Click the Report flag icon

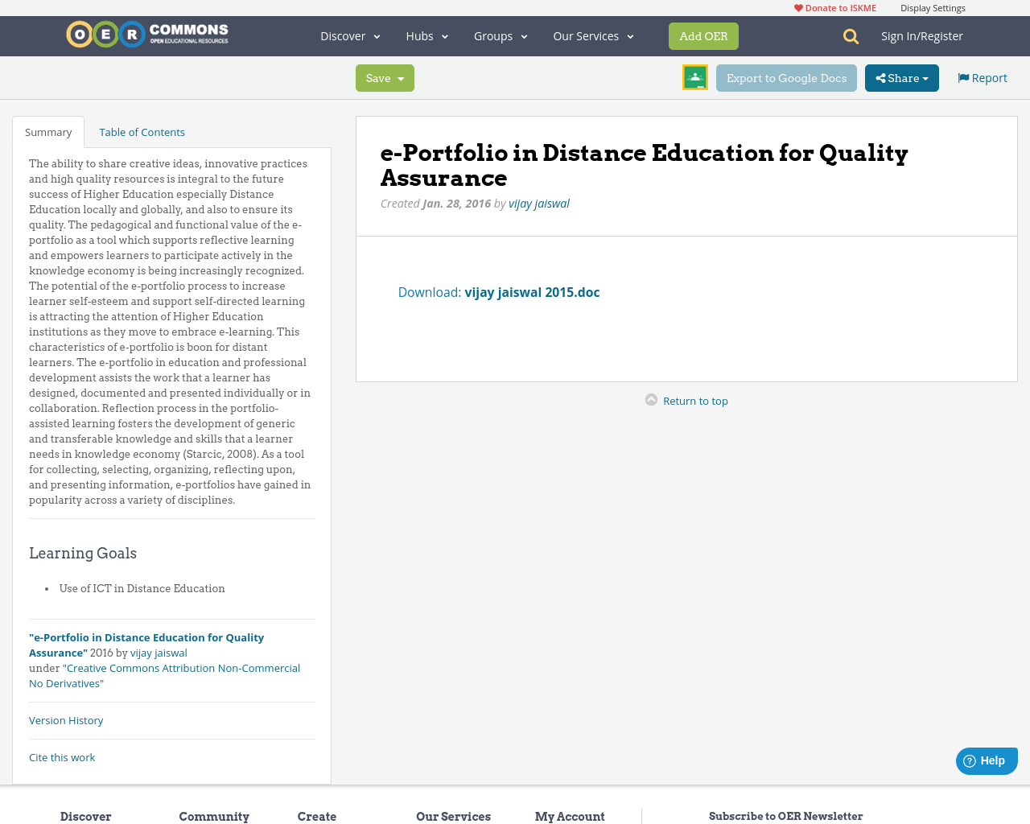pyautogui.click(x=964, y=76)
